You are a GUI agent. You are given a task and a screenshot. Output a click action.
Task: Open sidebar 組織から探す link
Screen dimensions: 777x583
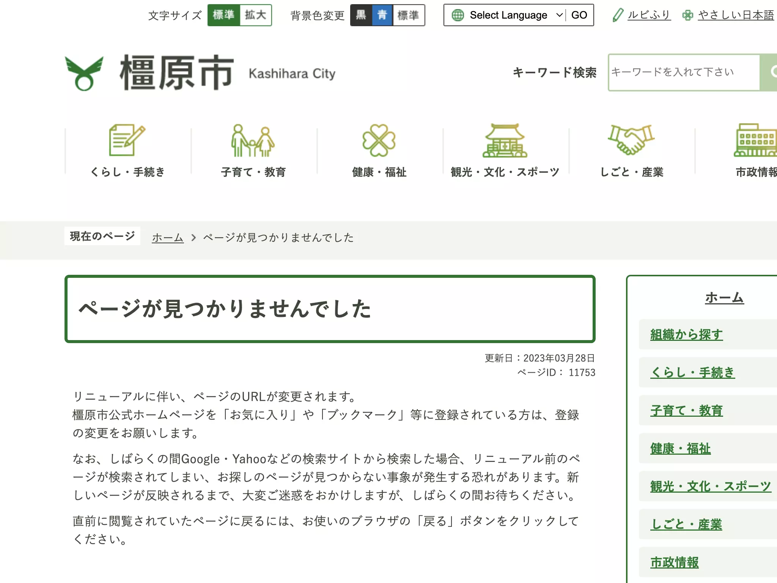tap(686, 334)
